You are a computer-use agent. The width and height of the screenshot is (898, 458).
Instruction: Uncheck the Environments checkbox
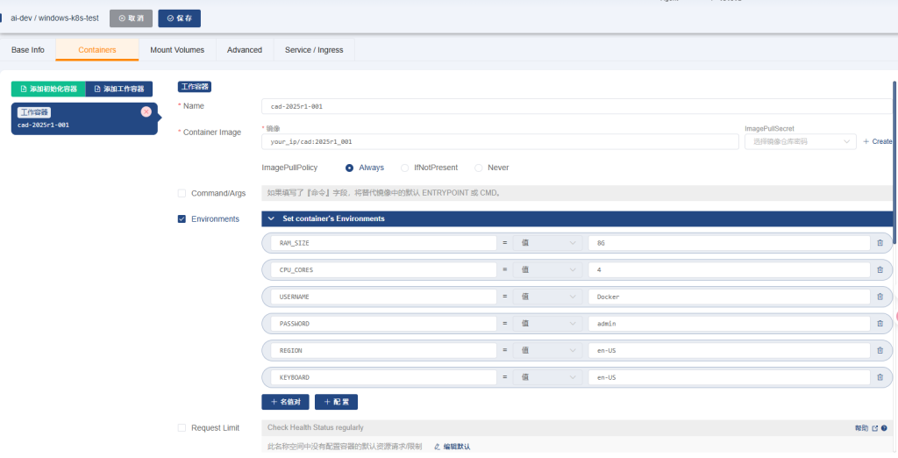click(182, 218)
